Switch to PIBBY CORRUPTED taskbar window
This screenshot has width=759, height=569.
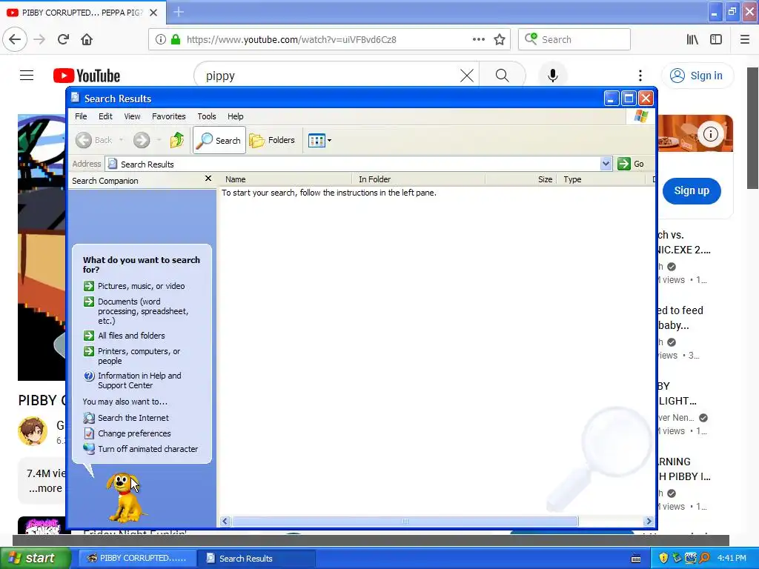136,559
